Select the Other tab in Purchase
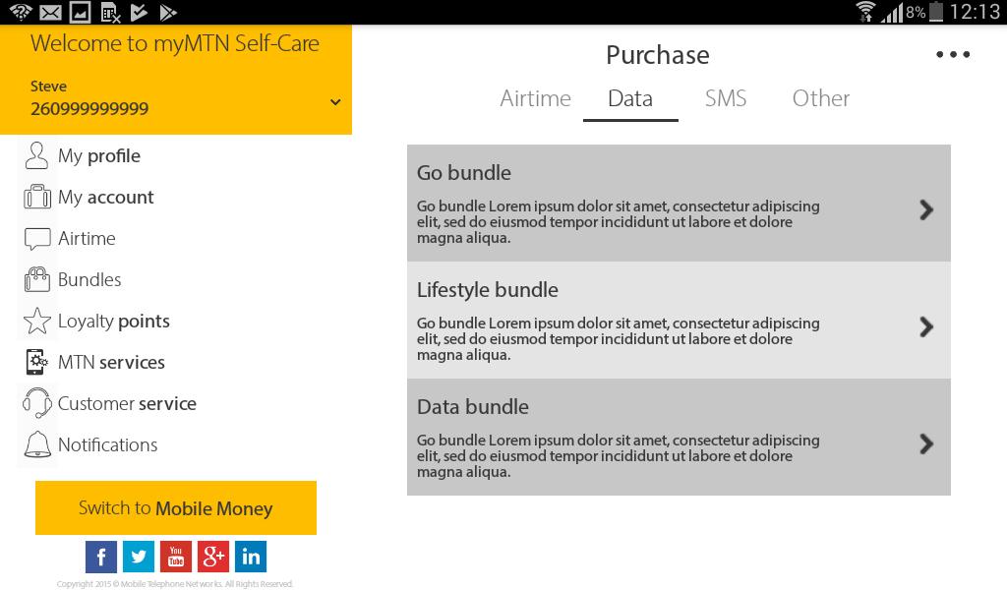The height and width of the screenshot is (590, 1007). (820, 98)
